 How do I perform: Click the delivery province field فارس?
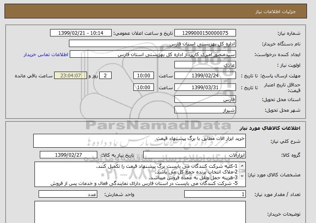(x=205, y=99)
